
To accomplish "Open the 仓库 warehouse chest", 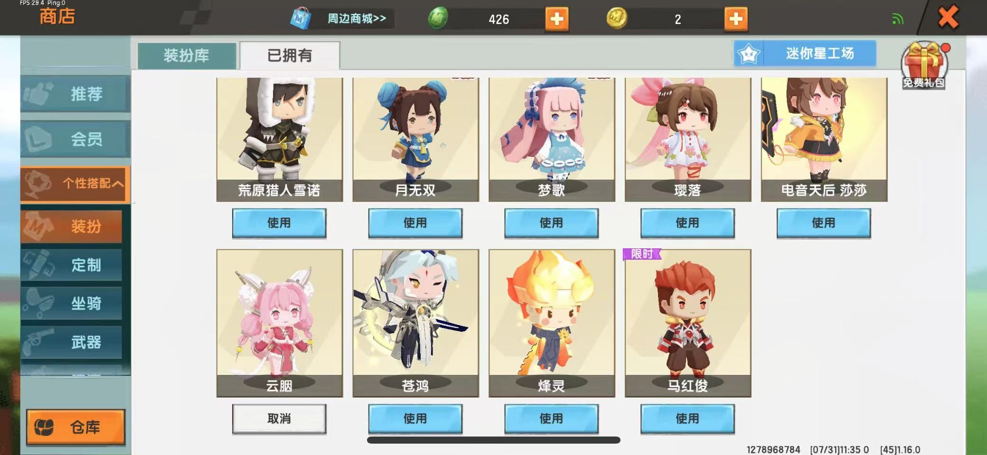I will 75,427.
